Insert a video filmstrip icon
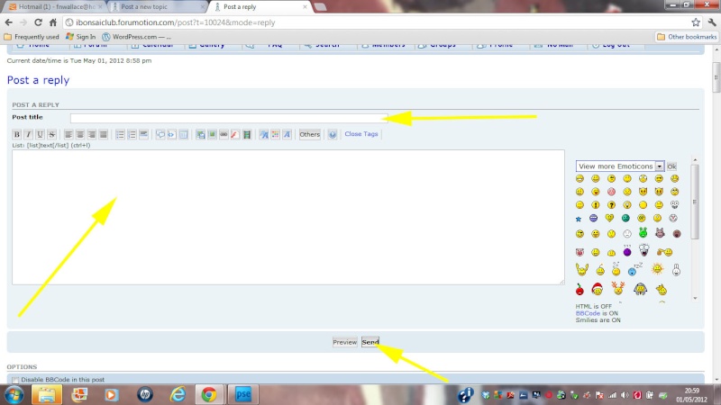721x405 pixels. point(246,134)
